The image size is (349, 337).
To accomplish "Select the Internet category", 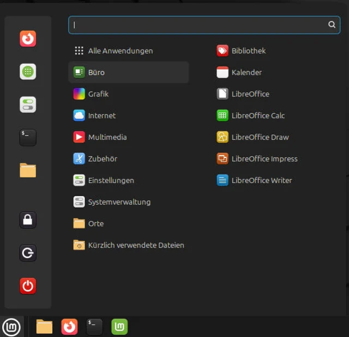I will pos(101,115).
